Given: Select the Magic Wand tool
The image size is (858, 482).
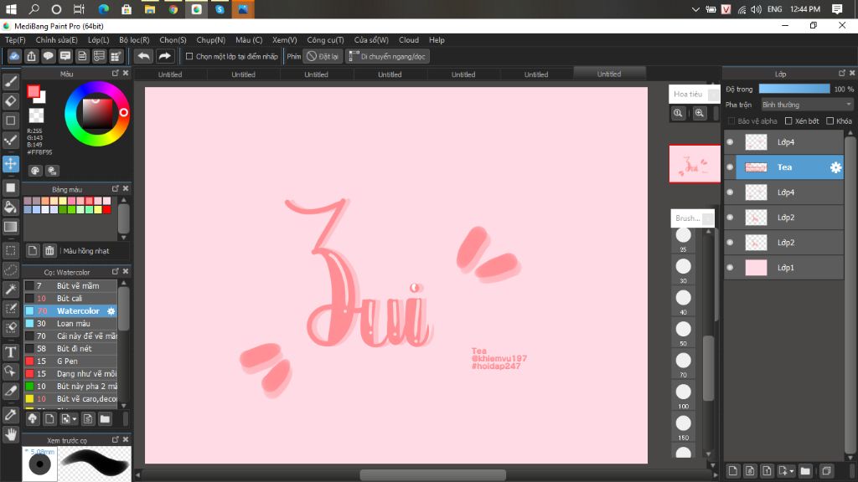Looking at the screenshot, I should point(10,289).
